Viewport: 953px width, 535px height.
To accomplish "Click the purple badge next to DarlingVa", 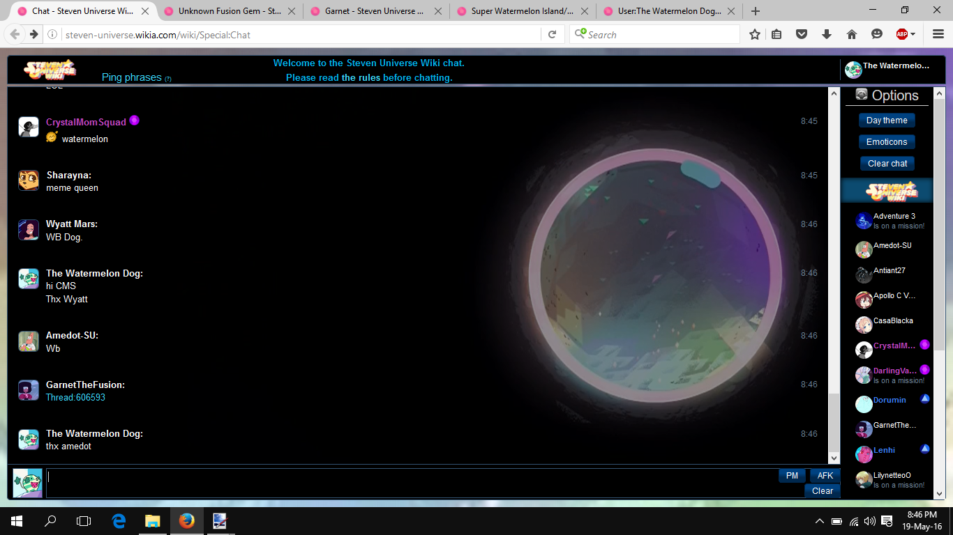I will pos(925,370).
